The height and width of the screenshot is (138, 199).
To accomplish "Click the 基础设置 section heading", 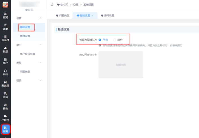I will click(64, 29).
